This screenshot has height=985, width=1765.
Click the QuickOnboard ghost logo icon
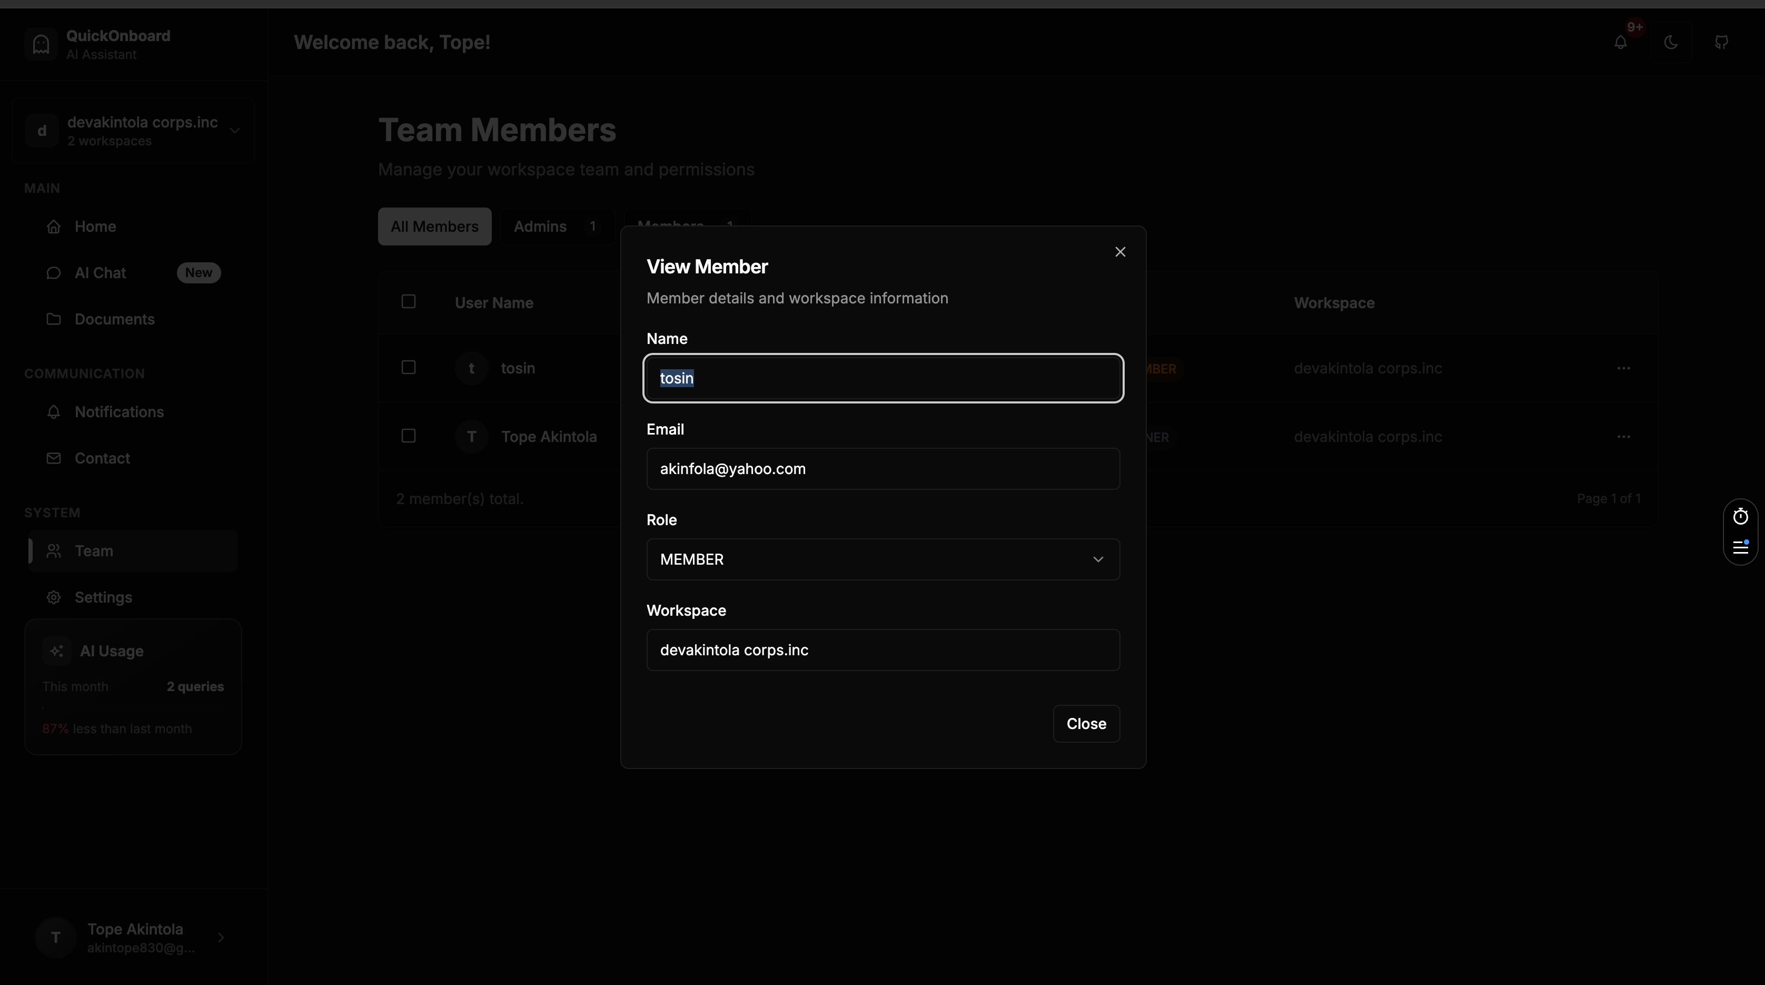point(41,45)
